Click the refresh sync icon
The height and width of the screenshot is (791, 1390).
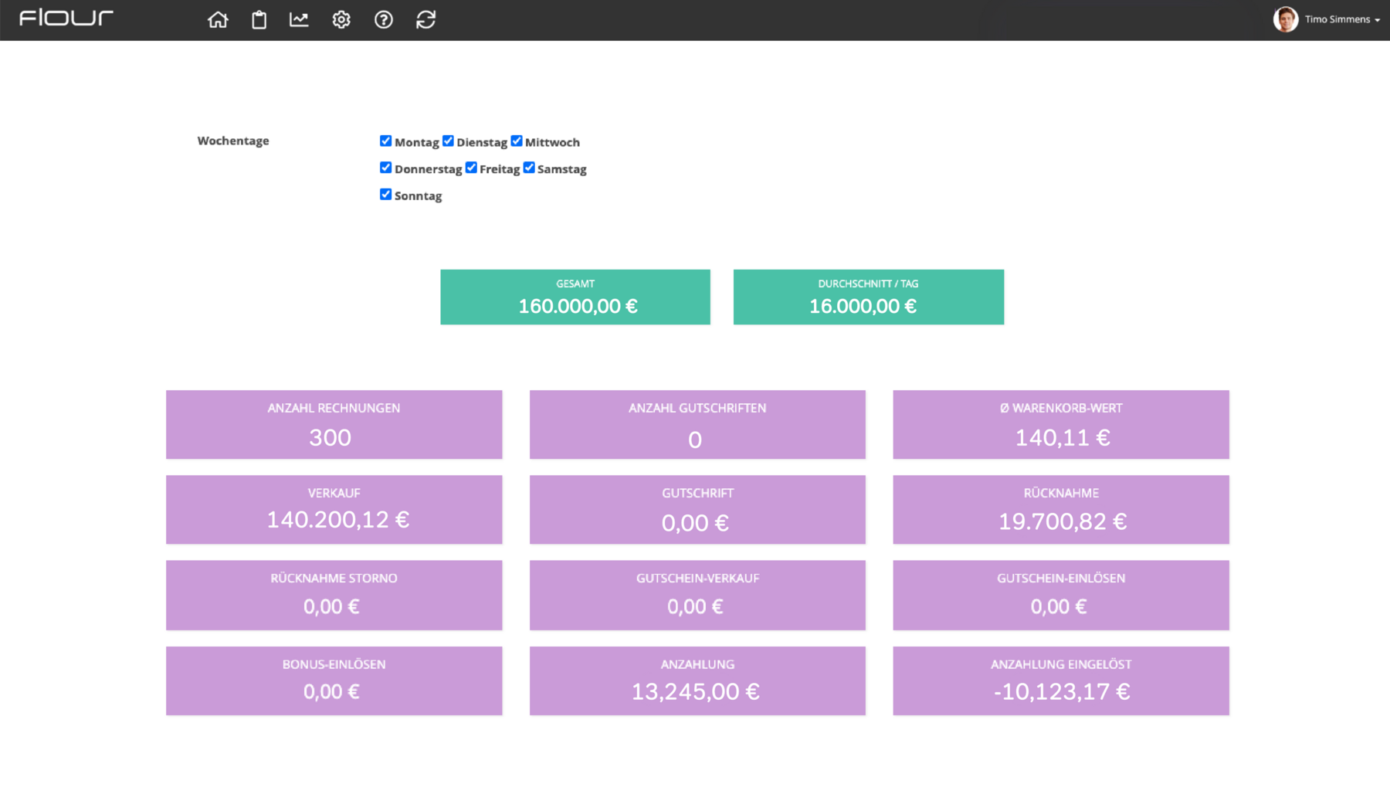click(x=425, y=20)
